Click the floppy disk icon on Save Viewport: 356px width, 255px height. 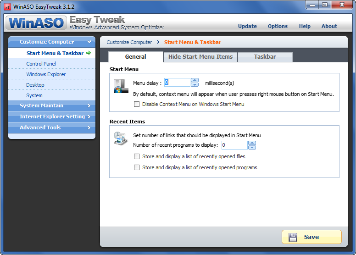(x=293, y=237)
